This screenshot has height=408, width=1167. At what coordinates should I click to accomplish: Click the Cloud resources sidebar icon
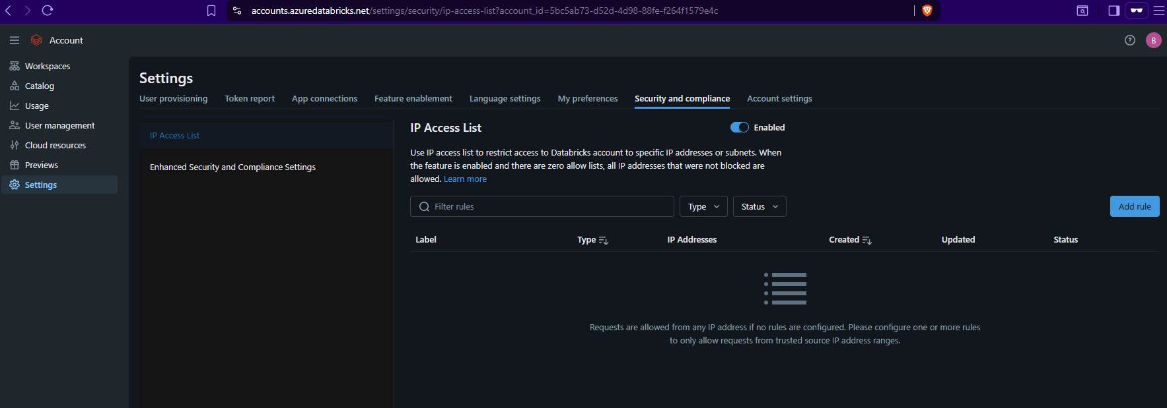coord(15,145)
